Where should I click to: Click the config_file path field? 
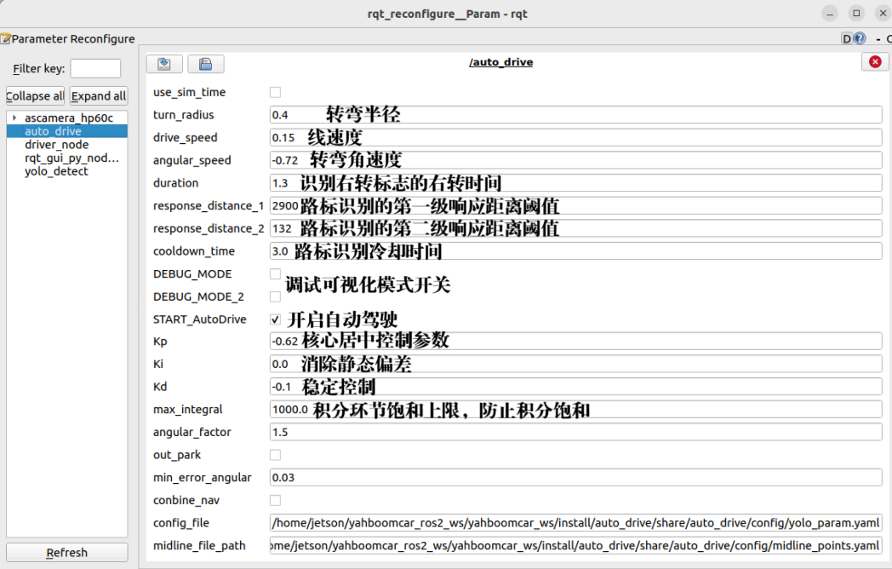pyautogui.click(x=575, y=523)
